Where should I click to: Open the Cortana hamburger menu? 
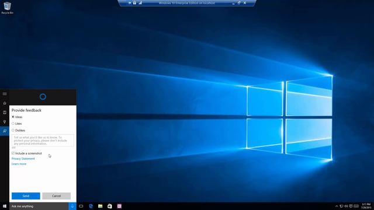[5, 94]
